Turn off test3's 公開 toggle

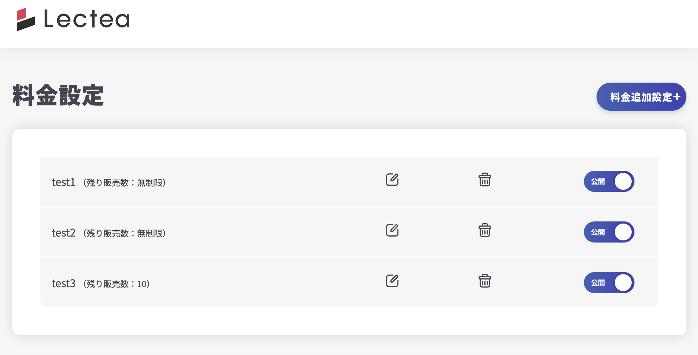[x=609, y=283]
